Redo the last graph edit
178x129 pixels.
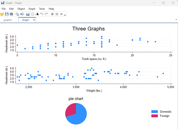tap(46, 14)
